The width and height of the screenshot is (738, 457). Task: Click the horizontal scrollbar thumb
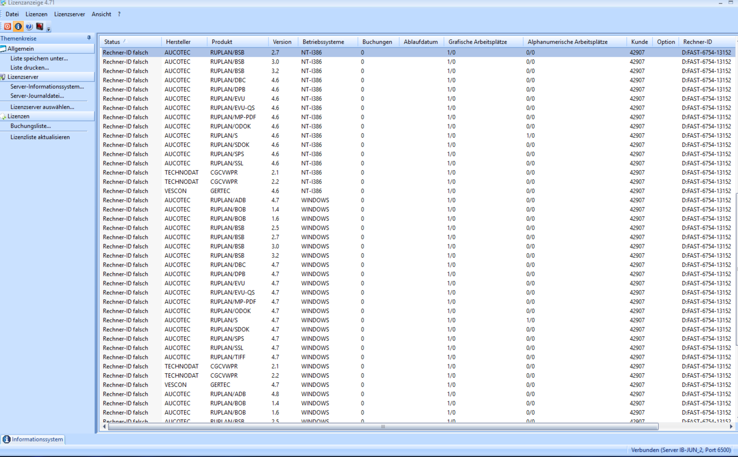383,427
